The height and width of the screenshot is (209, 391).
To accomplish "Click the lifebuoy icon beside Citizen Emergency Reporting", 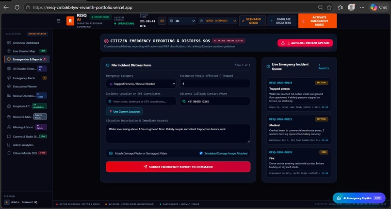I will click(x=106, y=41).
